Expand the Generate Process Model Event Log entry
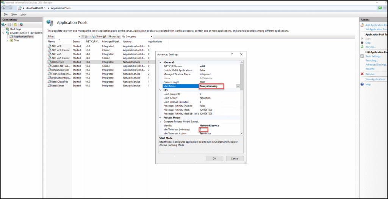Screen dimensions: 388x199 point(160,122)
